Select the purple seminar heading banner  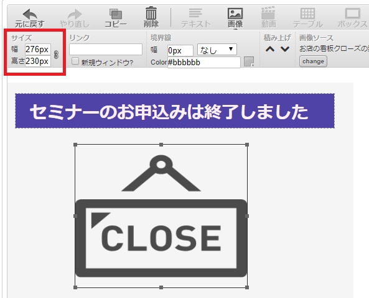click(x=175, y=111)
